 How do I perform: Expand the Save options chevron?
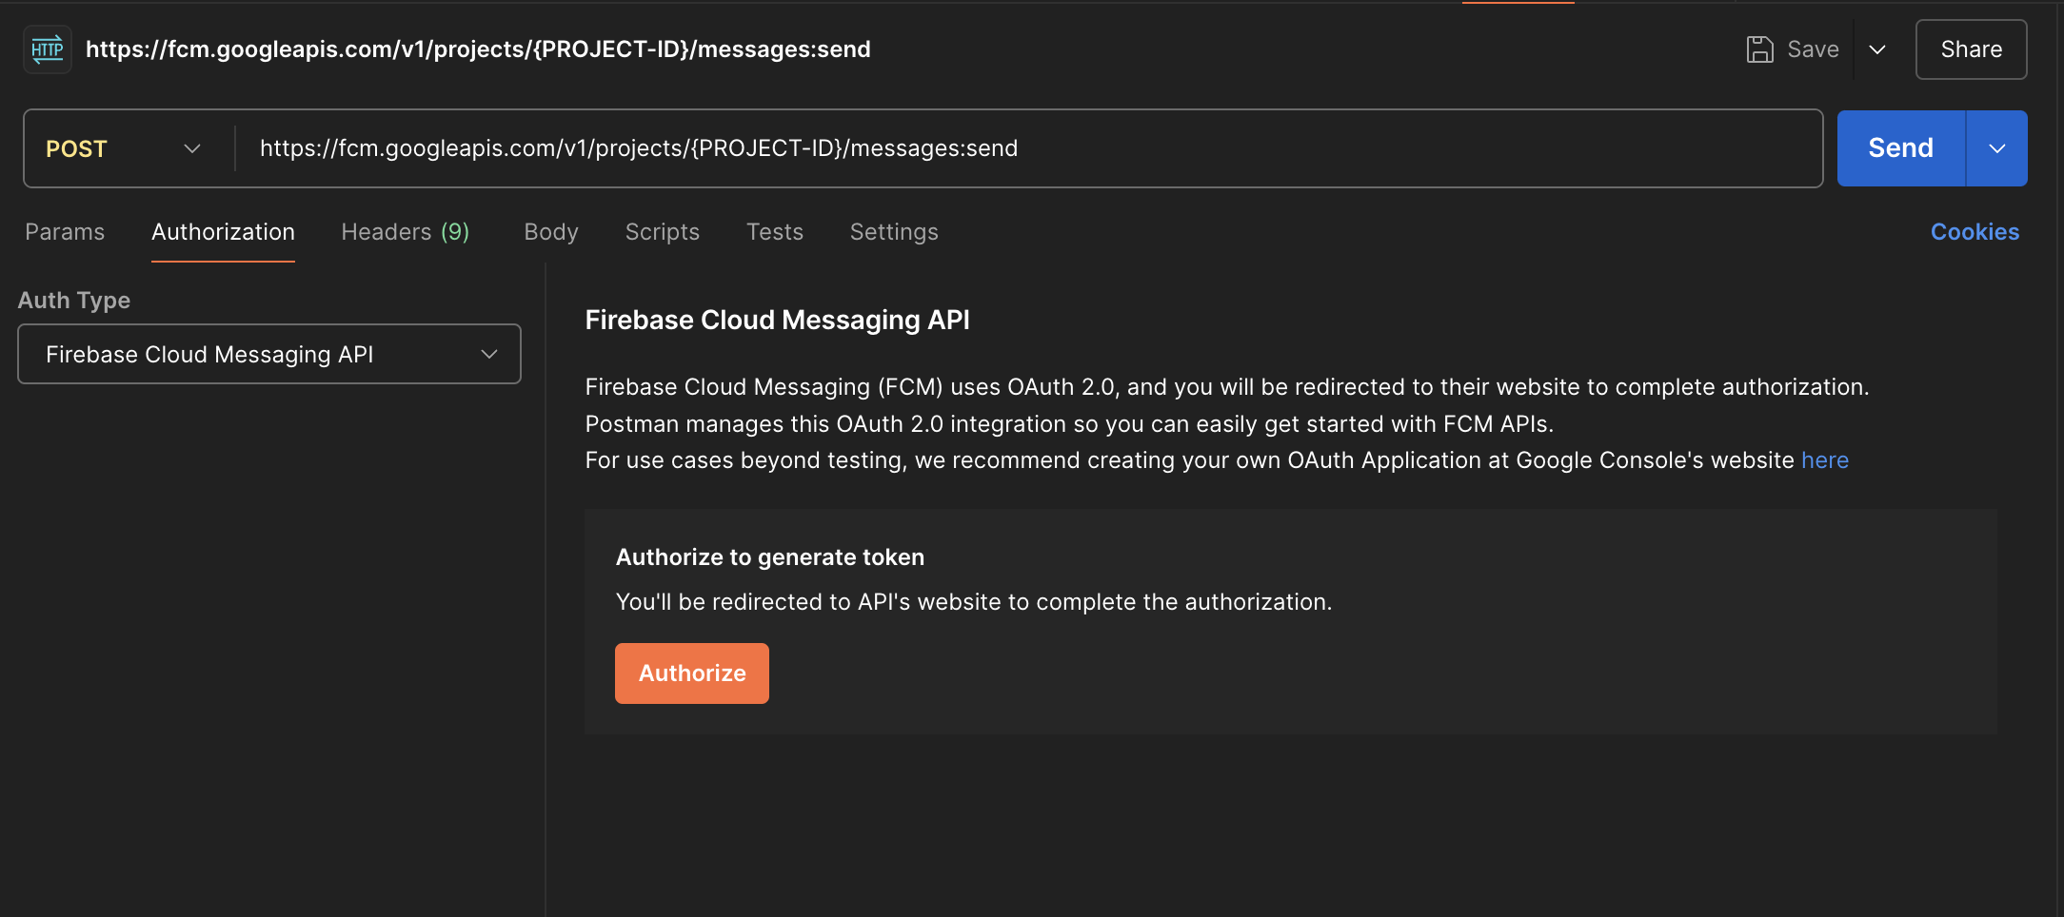point(1877,49)
